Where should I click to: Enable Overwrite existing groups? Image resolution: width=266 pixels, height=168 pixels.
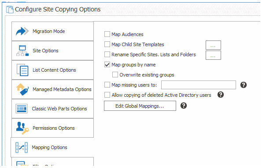[115, 74]
